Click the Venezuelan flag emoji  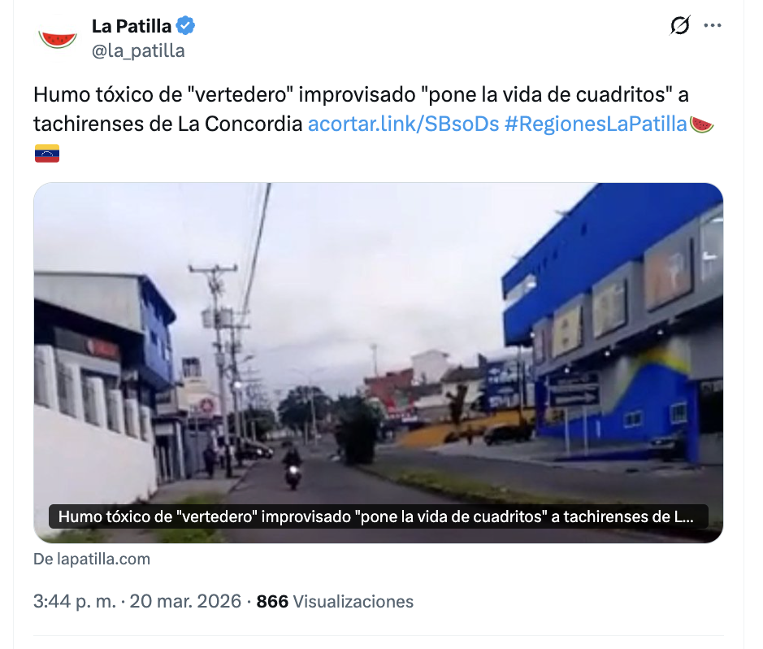pyautogui.click(x=46, y=154)
